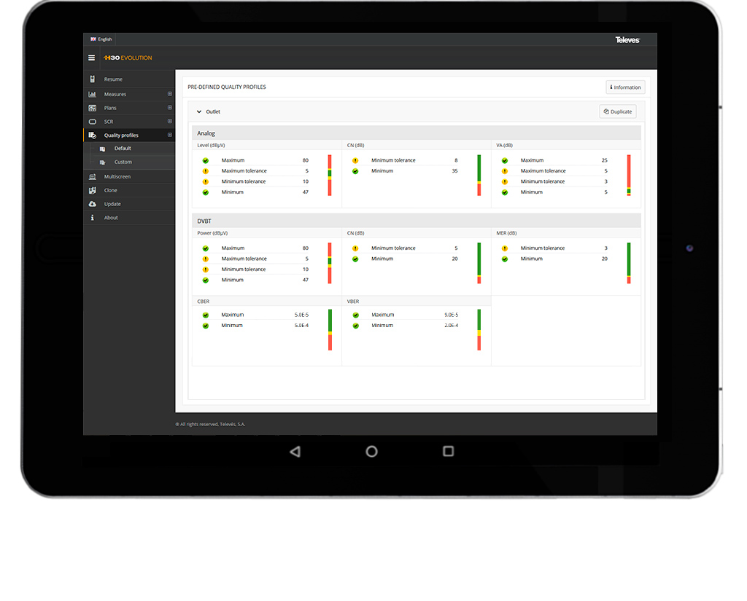Viewport: 747px width, 601px height.
Task: Click the Measures chart icon
Action: [92, 95]
